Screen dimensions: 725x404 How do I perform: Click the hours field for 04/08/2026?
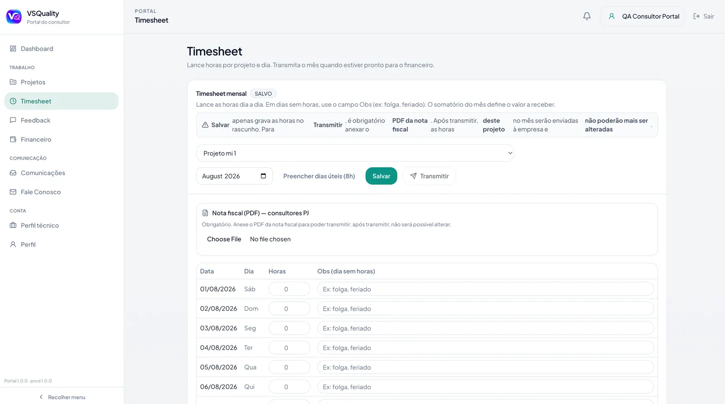pyautogui.click(x=289, y=347)
